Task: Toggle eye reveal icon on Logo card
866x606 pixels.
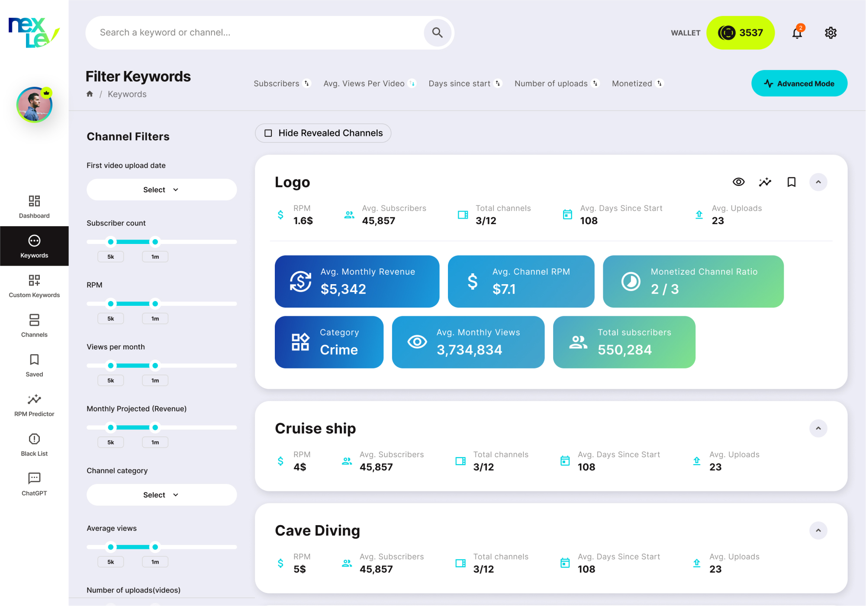Action: (x=738, y=182)
